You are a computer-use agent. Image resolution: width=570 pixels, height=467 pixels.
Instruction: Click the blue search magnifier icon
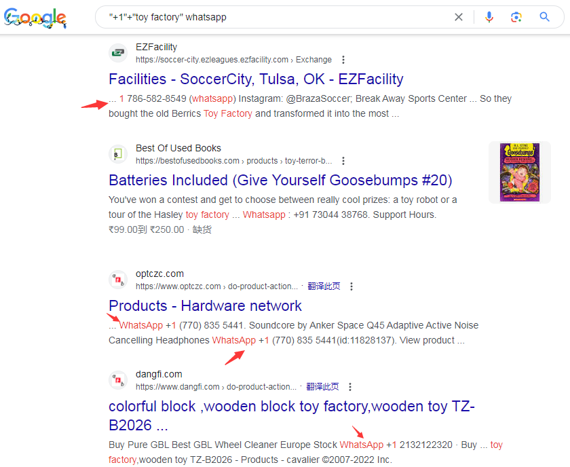tap(544, 17)
